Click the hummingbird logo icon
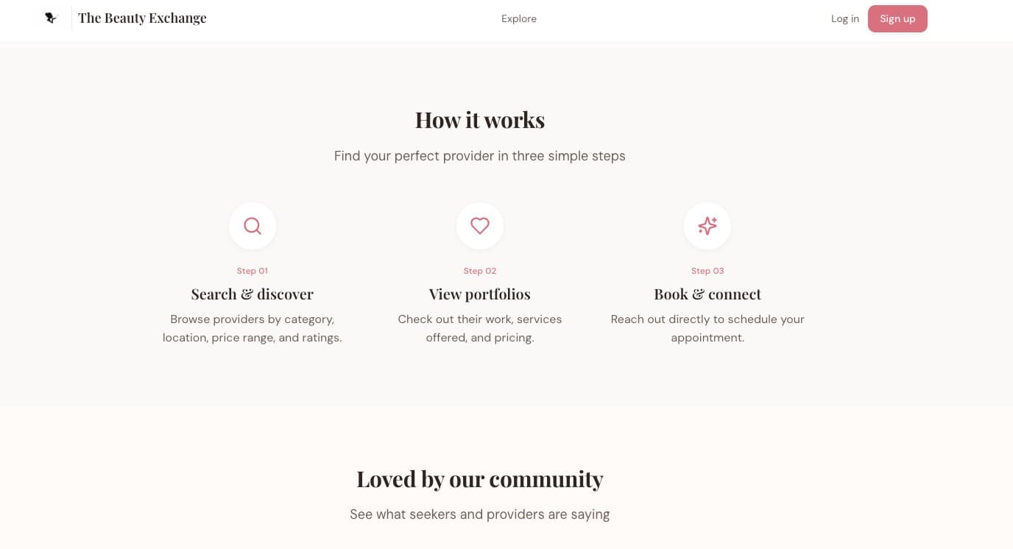The image size is (1013, 549). point(50,18)
